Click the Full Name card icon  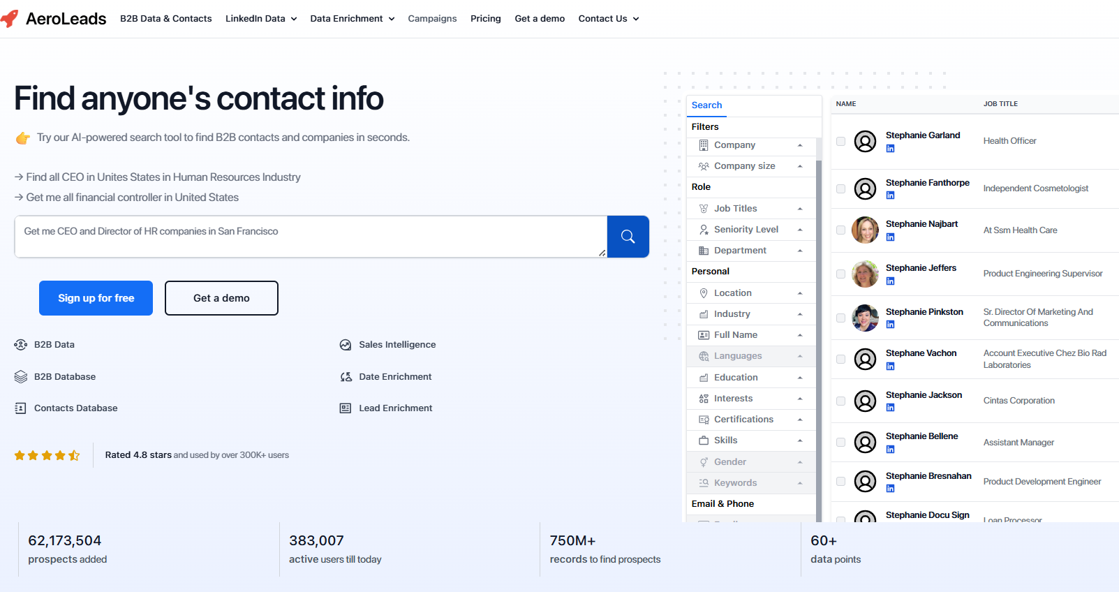coord(704,335)
